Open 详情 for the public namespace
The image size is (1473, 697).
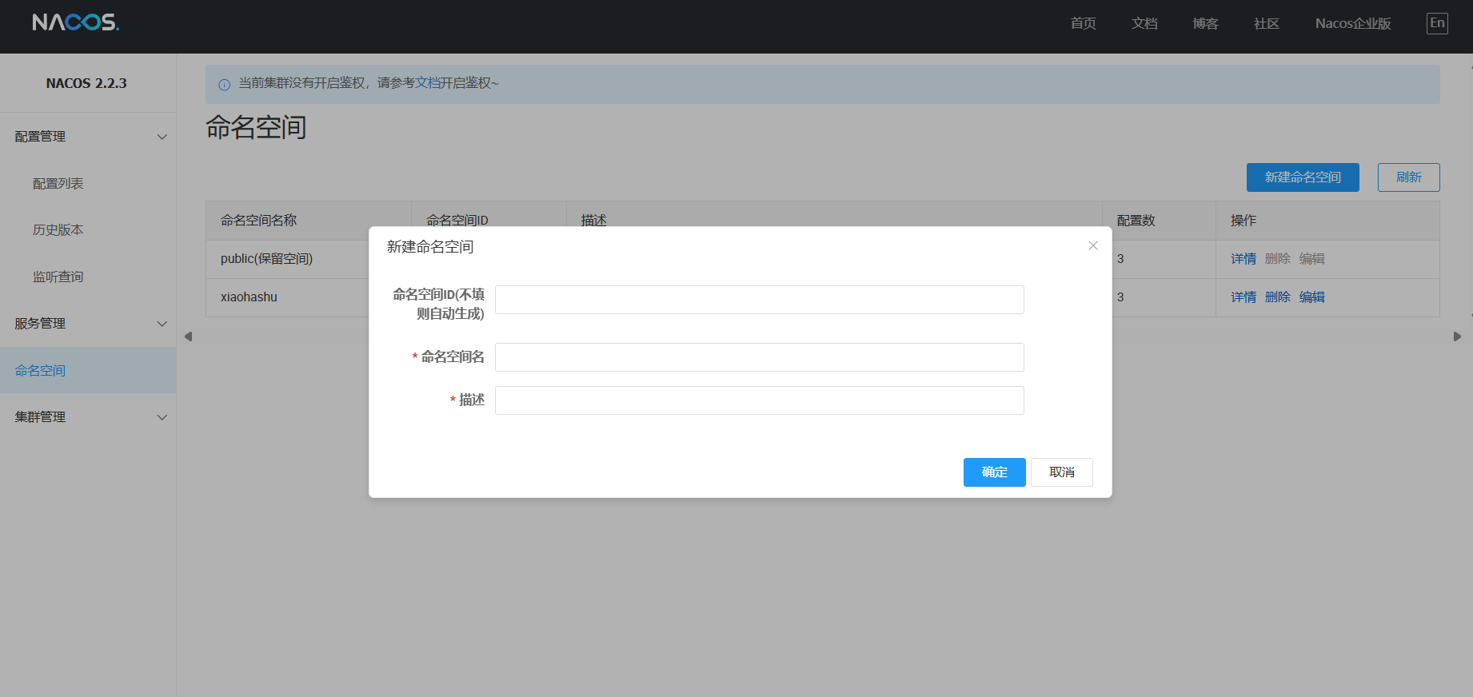pyautogui.click(x=1243, y=259)
